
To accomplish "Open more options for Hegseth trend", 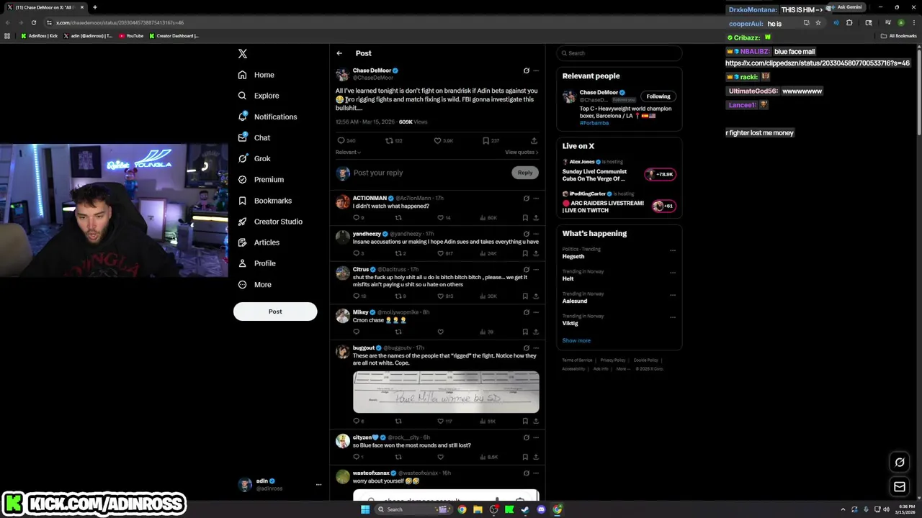I will point(673,250).
